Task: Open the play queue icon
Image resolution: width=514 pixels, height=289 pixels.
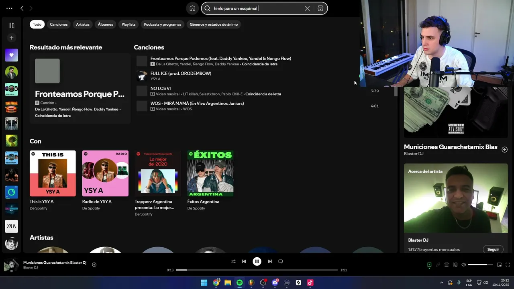Action: (447, 265)
